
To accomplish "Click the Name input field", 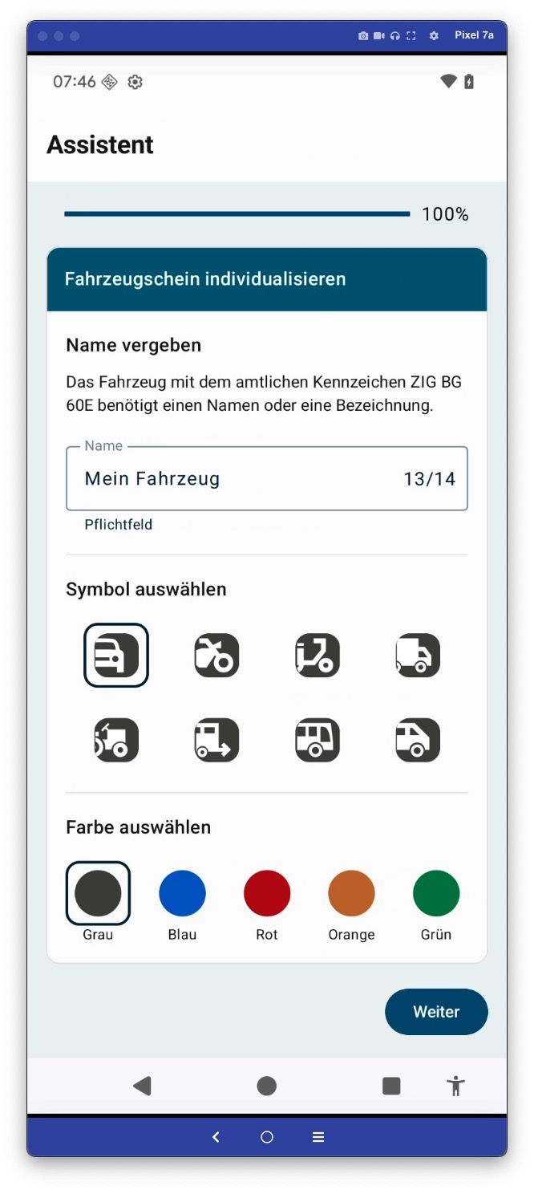I will tap(241, 479).
